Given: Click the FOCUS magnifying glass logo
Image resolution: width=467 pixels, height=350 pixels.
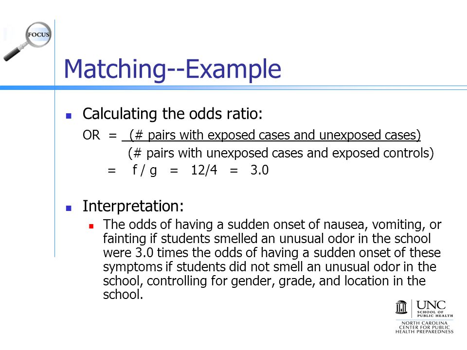Looking at the screenshot, I should tap(27, 41).
